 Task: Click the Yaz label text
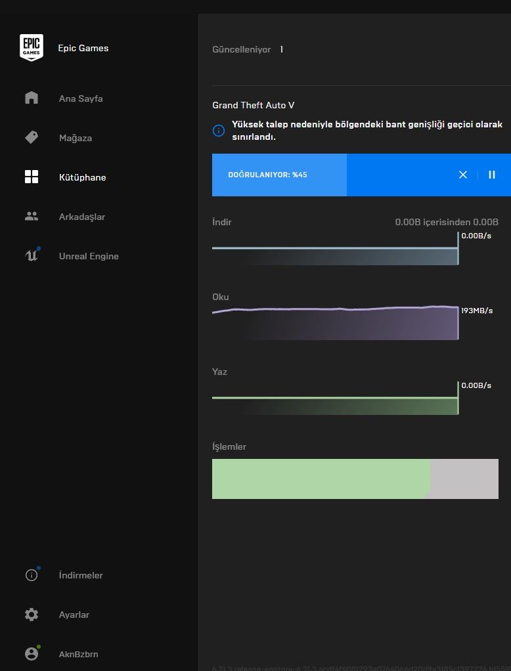(219, 372)
